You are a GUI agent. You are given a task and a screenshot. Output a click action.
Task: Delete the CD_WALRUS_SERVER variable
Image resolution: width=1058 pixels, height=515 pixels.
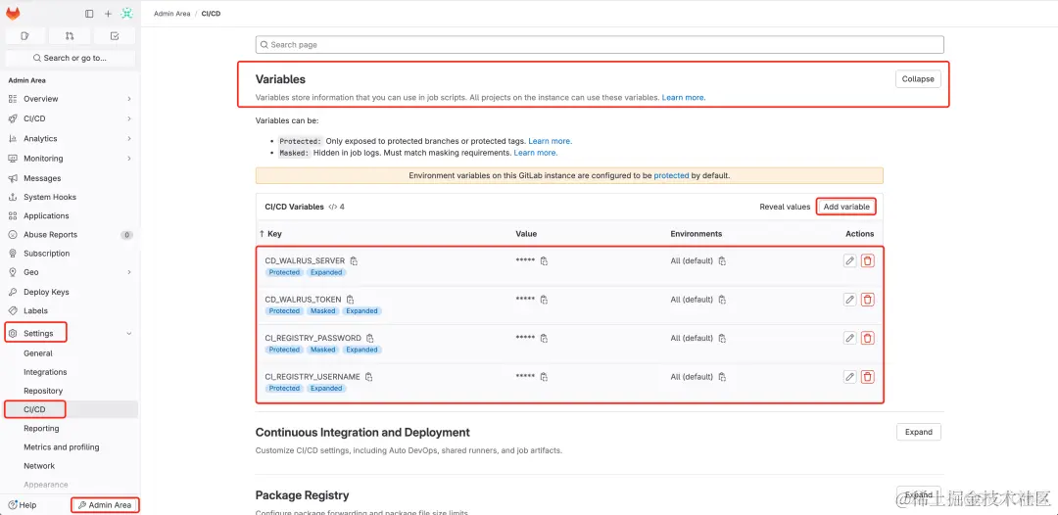868,260
